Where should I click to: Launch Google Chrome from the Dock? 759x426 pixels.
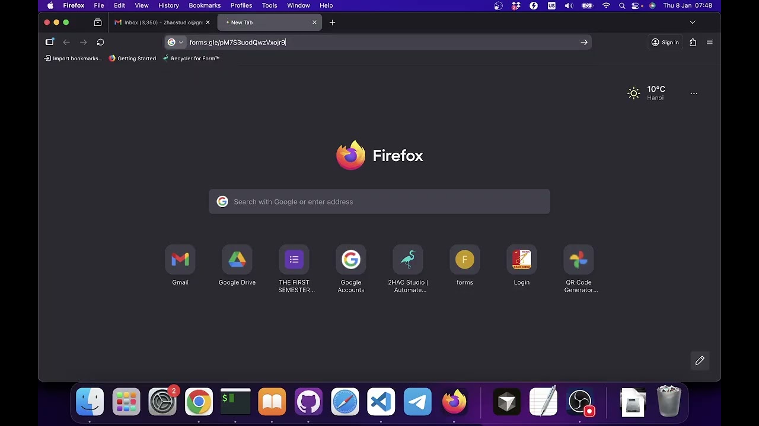[x=199, y=402]
